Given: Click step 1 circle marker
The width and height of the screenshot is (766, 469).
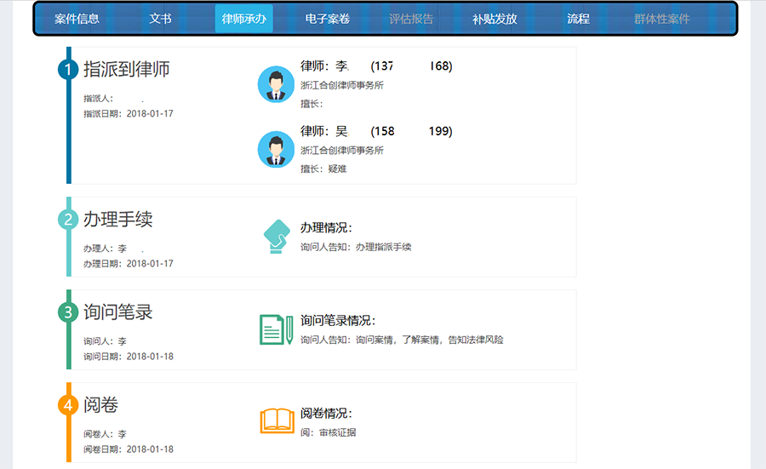Looking at the screenshot, I should (x=68, y=70).
